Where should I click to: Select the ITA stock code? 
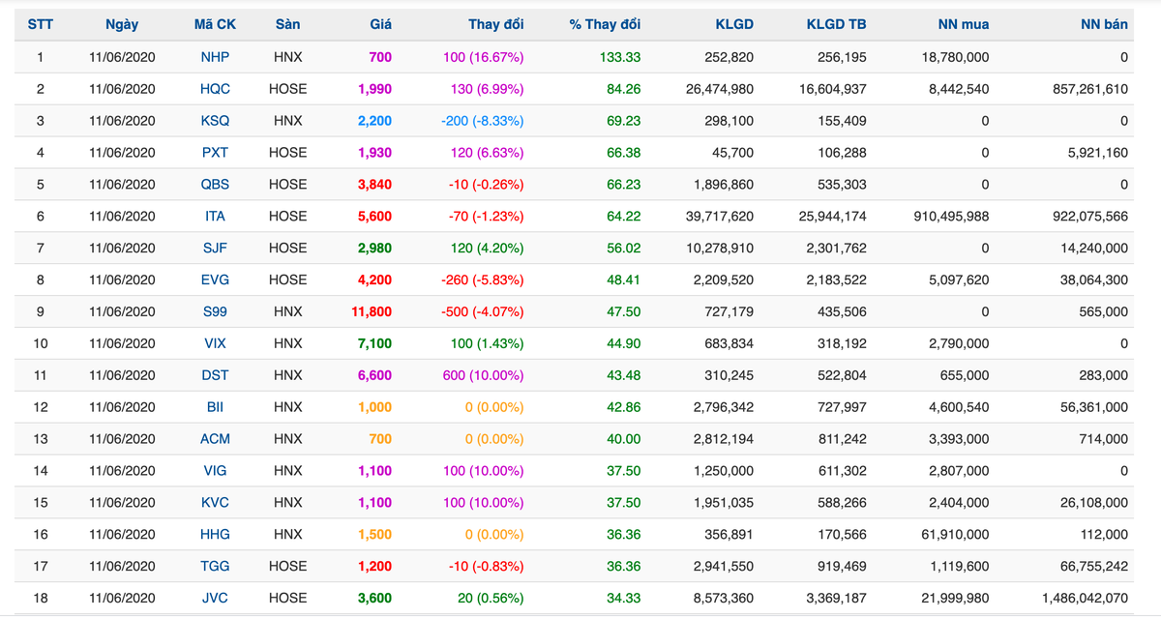(215, 217)
